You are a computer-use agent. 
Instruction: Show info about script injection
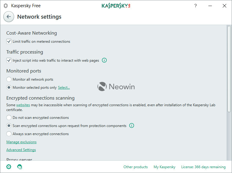point(104,60)
